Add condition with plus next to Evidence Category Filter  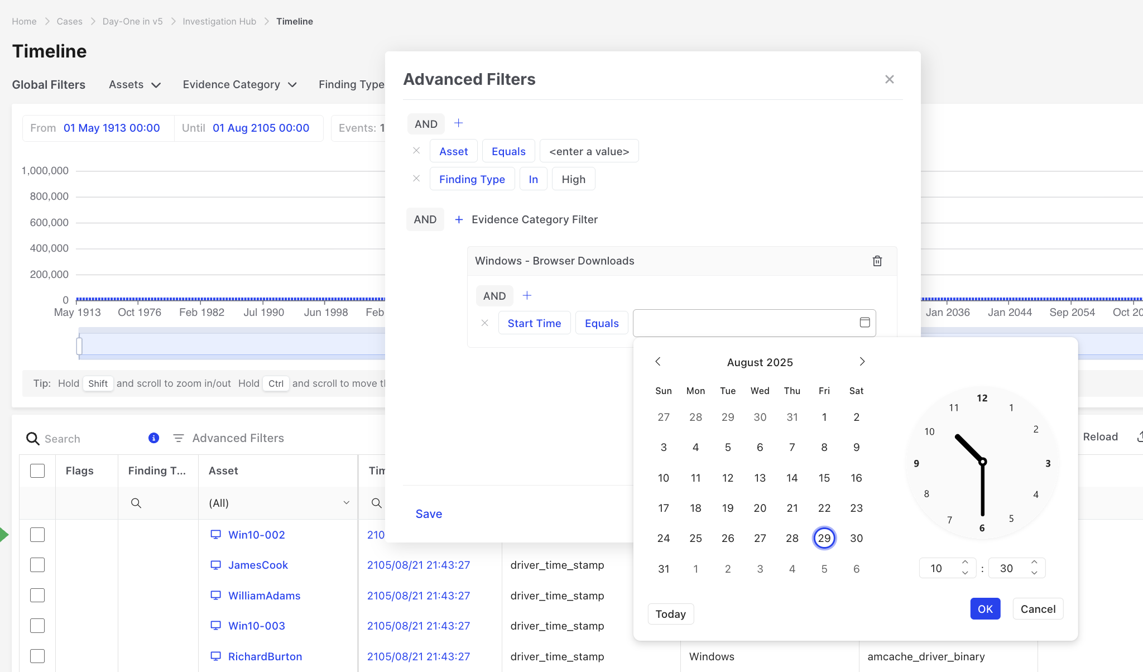[459, 220]
